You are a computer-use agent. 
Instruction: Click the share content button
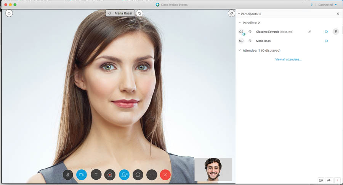96,175
